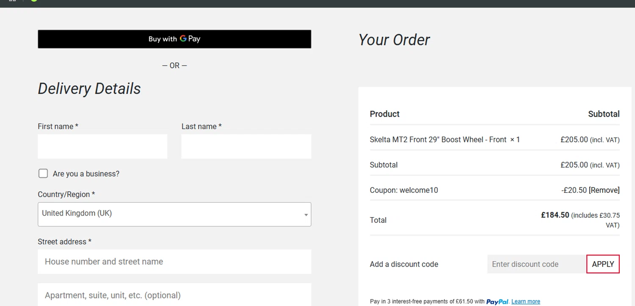Click the Skelta MT2 Front 29" Boost Wheel product name
The width and height of the screenshot is (635, 306).
pyautogui.click(x=438, y=139)
